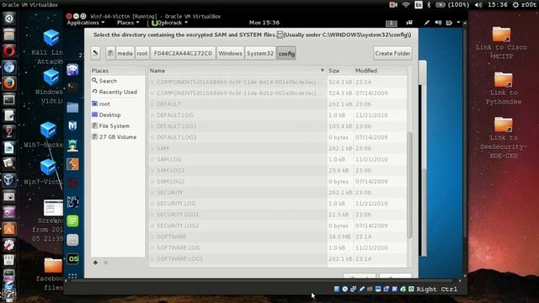539x303 pixels.
Task: Open Ubuntu Software Center launcher icon
Action: [x=9, y=229]
